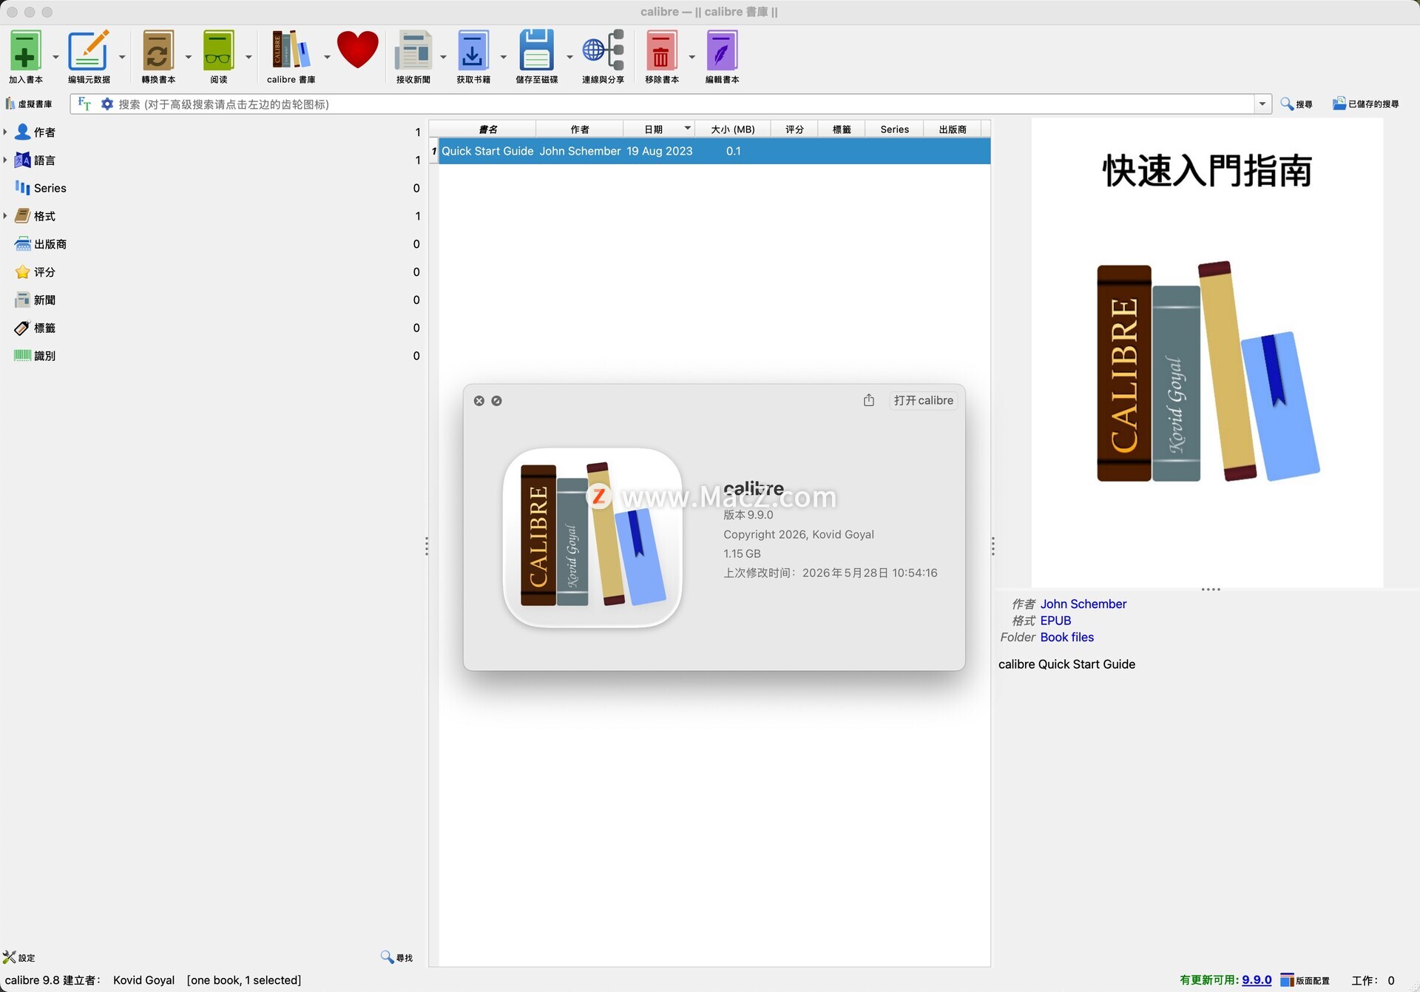Sort by the 大小 (MB) column header

(732, 129)
